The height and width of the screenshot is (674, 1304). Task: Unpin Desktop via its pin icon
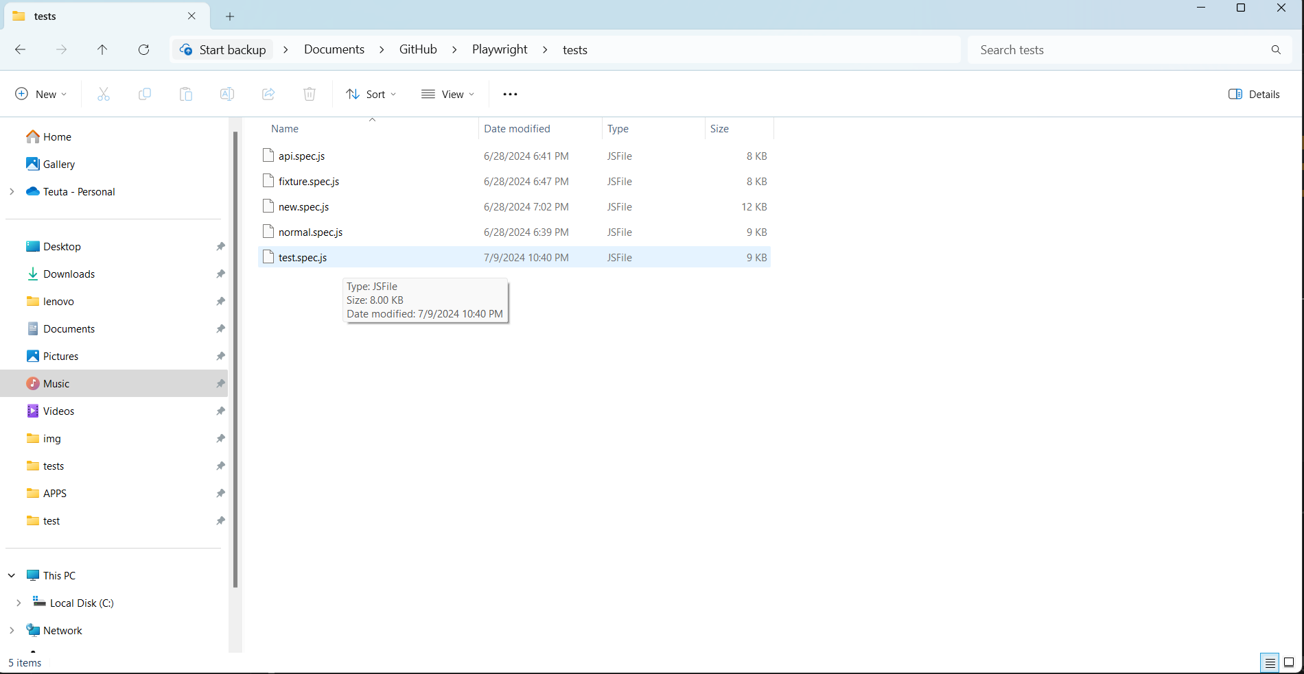[x=220, y=246]
